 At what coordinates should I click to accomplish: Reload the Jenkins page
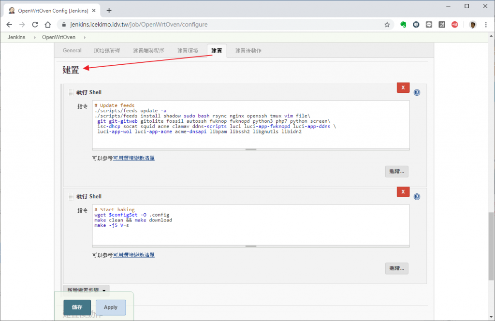click(35, 25)
